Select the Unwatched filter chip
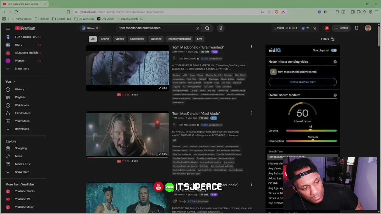 (137, 39)
